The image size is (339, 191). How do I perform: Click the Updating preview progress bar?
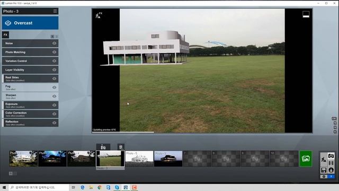[123, 132]
